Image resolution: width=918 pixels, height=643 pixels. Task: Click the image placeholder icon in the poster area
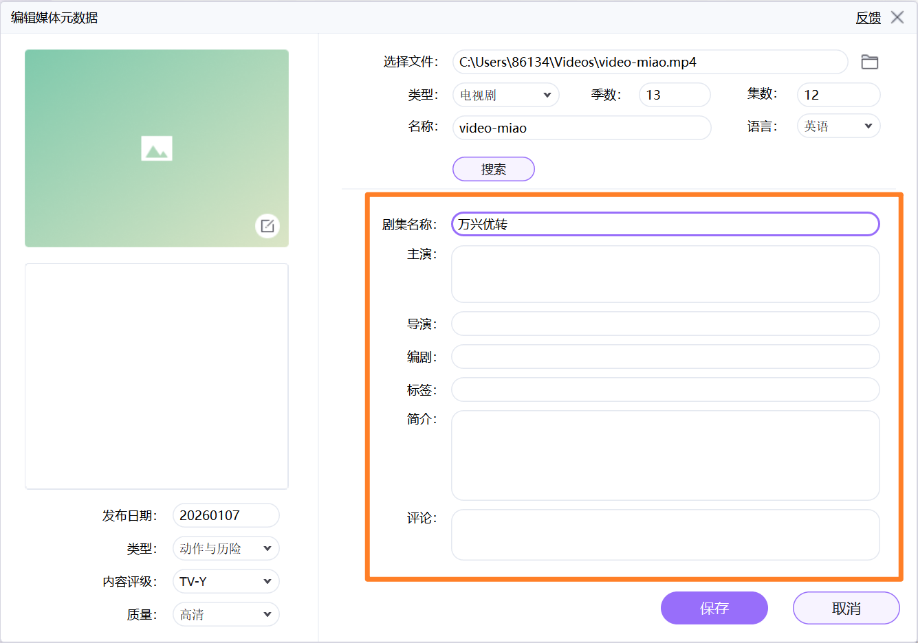pos(156,148)
